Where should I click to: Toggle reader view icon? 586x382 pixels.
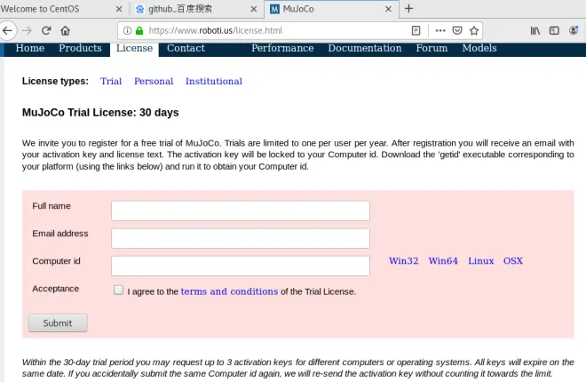[x=416, y=31]
